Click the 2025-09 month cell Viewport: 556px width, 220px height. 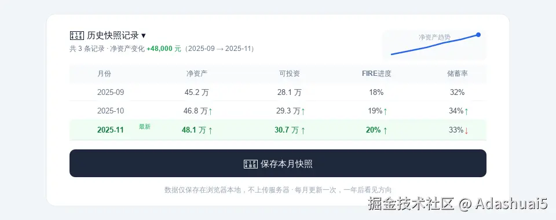pyautogui.click(x=111, y=93)
